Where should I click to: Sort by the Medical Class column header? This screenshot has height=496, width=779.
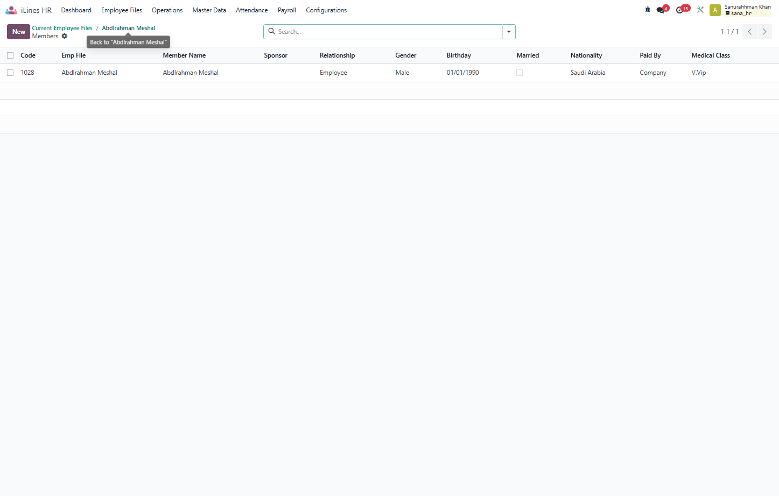point(711,55)
